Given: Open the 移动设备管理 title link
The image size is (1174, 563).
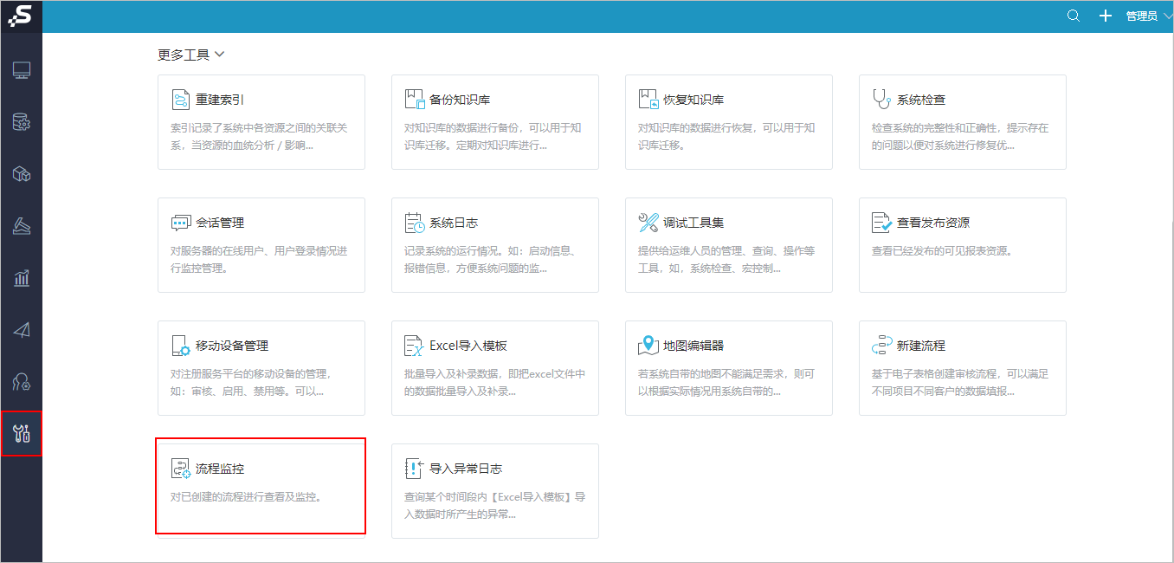Looking at the screenshot, I should (x=232, y=346).
